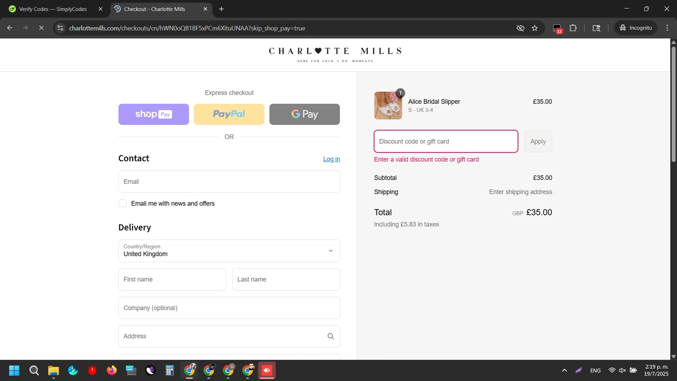Click the forward navigation arrow
The width and height of the screenshot is (677, 381).
click(25, 28)
